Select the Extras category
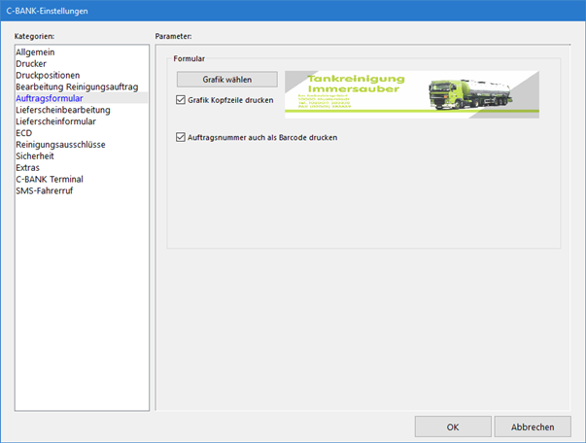 click(x=29, y=168)
